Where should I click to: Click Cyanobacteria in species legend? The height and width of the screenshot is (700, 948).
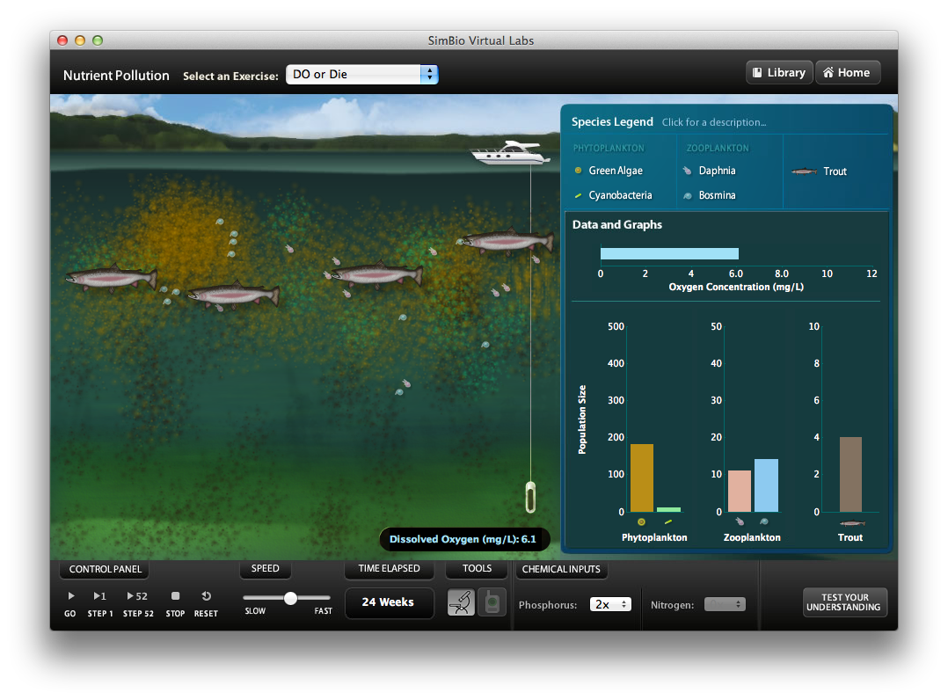click(620, 195)
